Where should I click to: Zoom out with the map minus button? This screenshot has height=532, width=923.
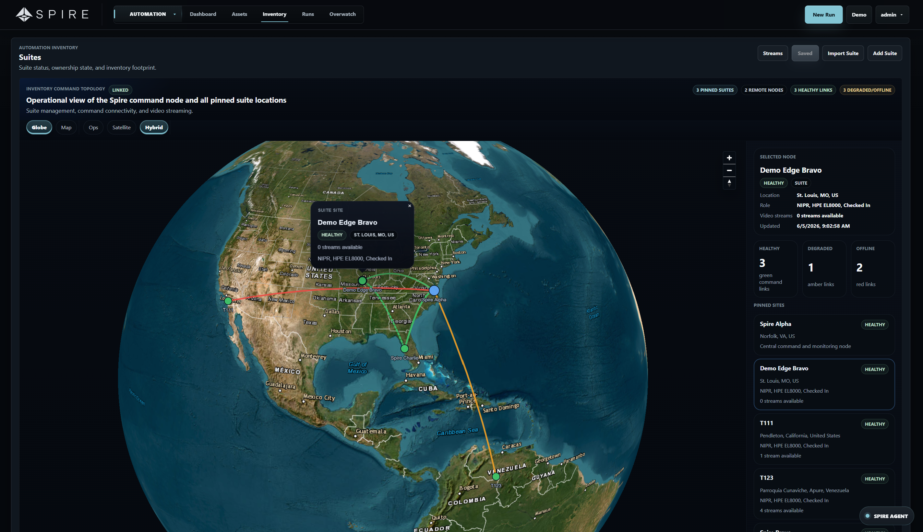pos(729,170)
